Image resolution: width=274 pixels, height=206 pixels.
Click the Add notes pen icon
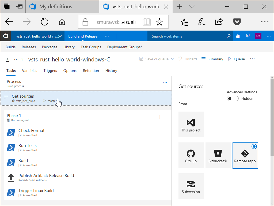coord(202,21)
